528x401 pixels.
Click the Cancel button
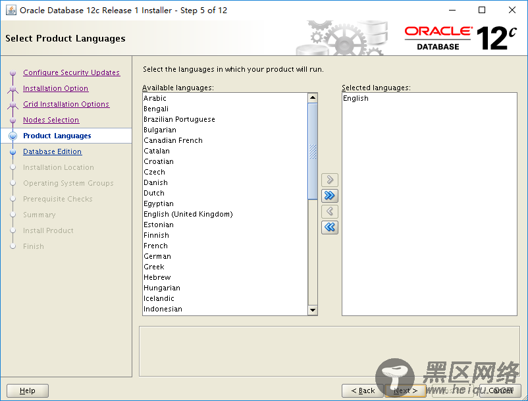500,390
